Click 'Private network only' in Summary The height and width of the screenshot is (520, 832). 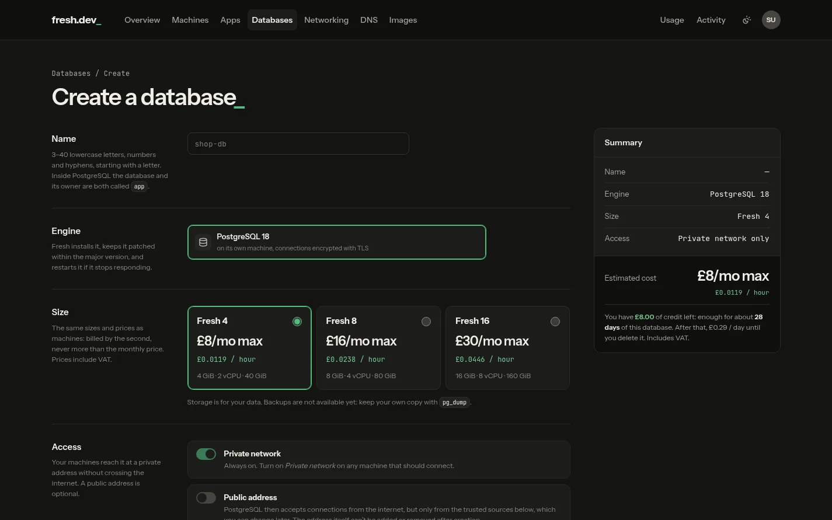[x=723, y=239]
